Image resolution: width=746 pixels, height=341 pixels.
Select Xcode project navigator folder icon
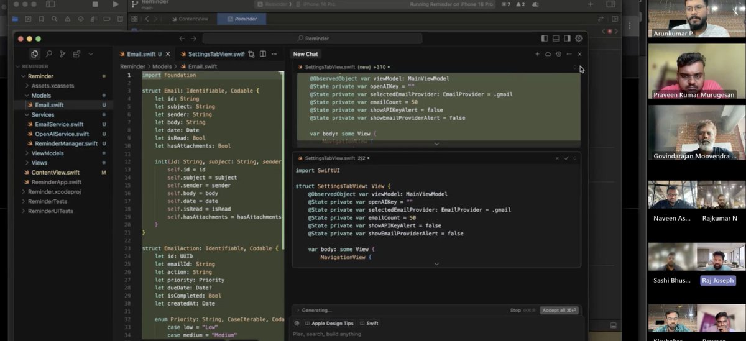coord(15,19)
